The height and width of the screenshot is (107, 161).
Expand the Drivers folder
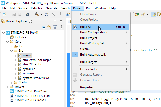7,87
